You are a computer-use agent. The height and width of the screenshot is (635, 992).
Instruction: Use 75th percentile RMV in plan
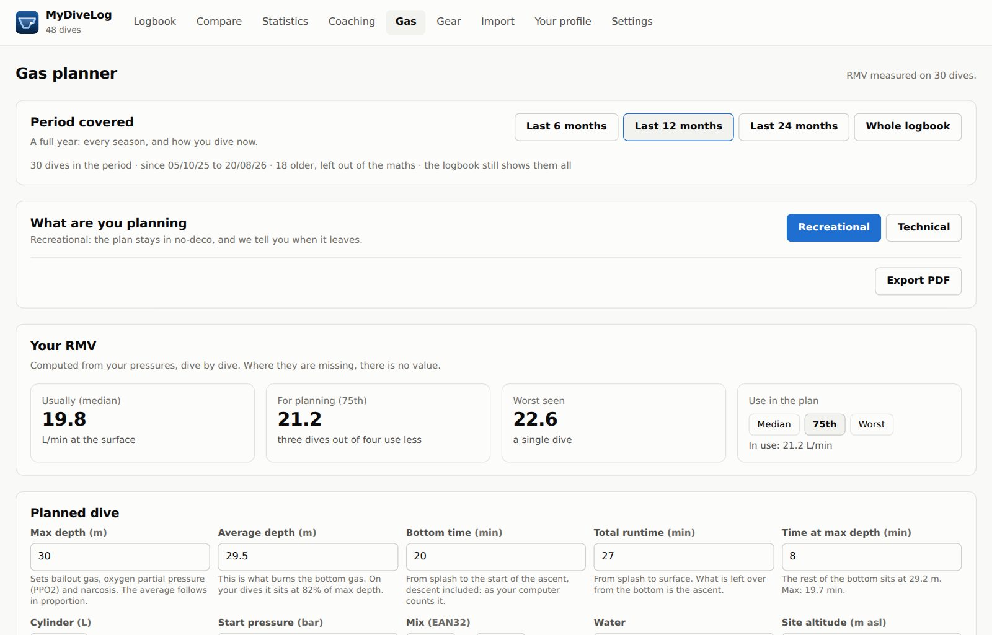[x=825, y=424]
